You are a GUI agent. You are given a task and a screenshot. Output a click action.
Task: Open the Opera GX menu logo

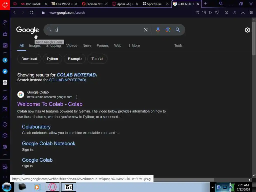5,5
